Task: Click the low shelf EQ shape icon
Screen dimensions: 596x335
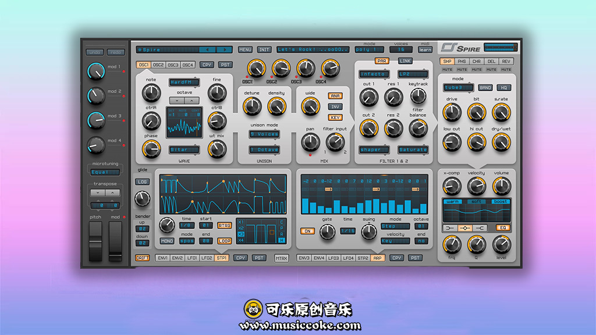Action: pos(450,228)
